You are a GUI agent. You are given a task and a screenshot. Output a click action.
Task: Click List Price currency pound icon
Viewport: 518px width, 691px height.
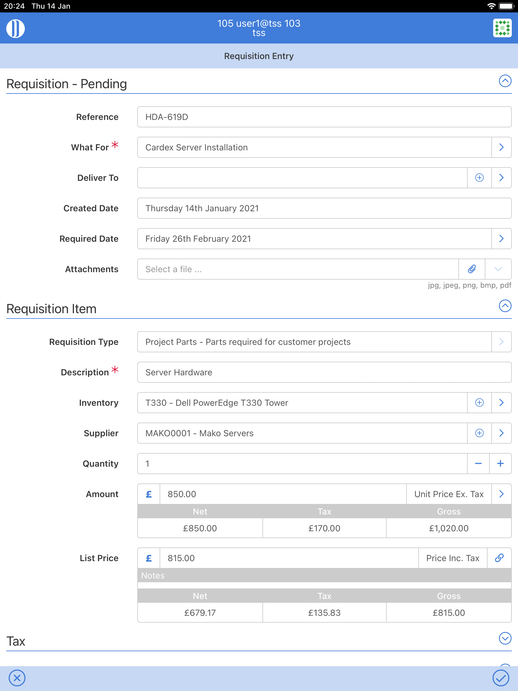(x=149, y=558)
